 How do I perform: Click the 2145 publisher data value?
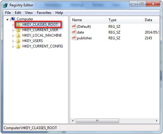pos(148,38)
